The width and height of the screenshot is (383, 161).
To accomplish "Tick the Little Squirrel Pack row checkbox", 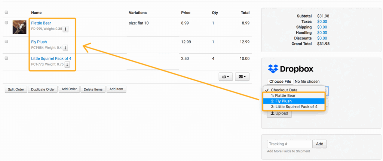I will pos(6,59).
